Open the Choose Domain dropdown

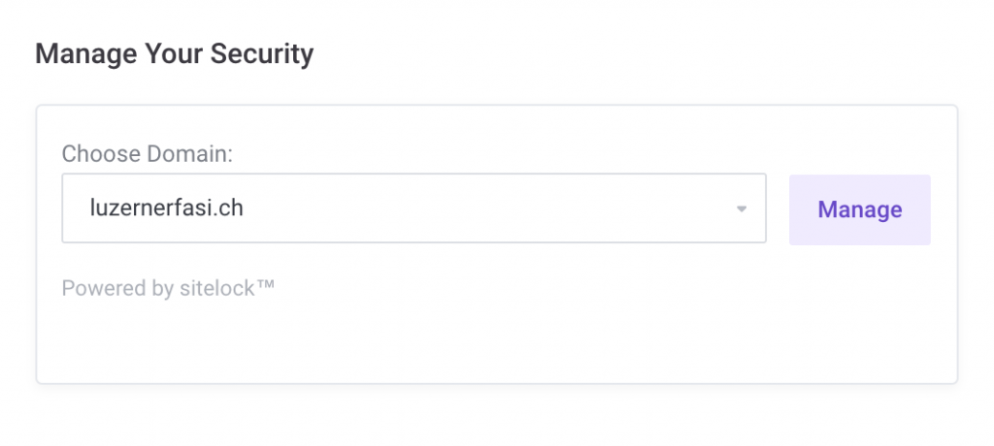[x=414, y=208]
